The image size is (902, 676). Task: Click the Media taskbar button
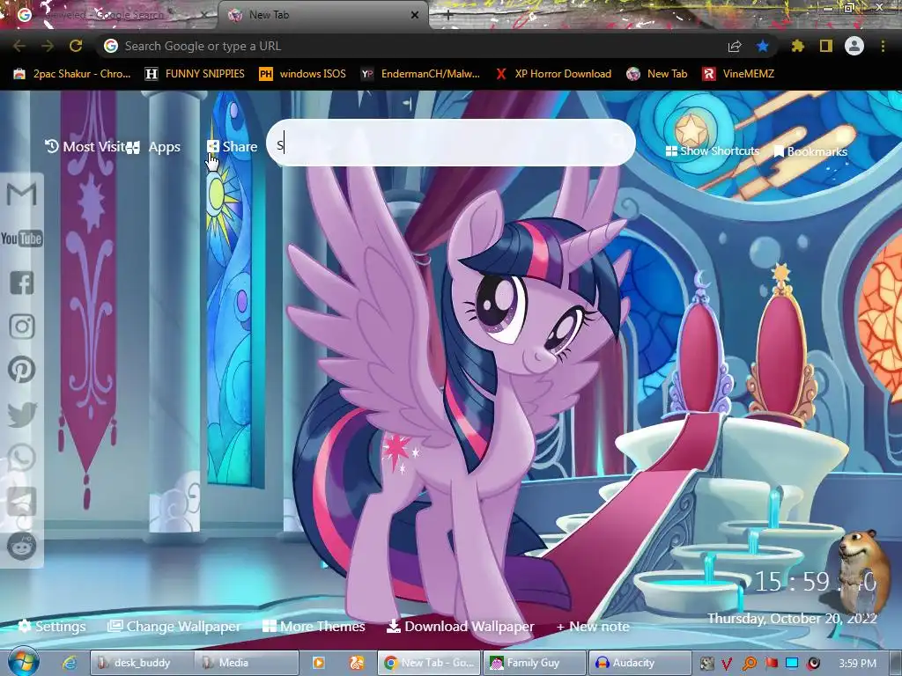click(247, 663)
